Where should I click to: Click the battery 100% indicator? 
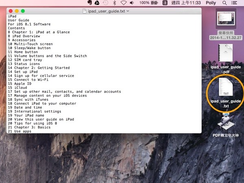tap(148, 3)
